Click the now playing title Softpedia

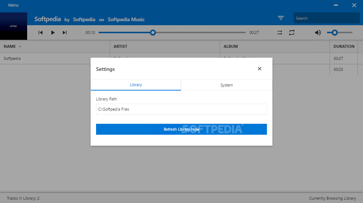tap(47, 19)
